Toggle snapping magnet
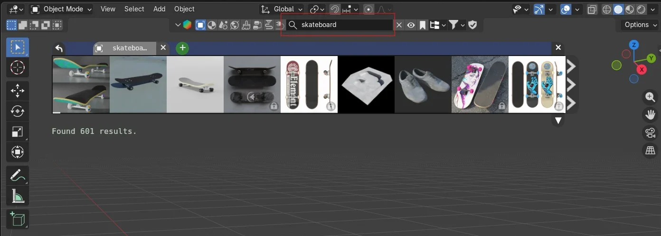Screen dimensions: 661x236 335,9
